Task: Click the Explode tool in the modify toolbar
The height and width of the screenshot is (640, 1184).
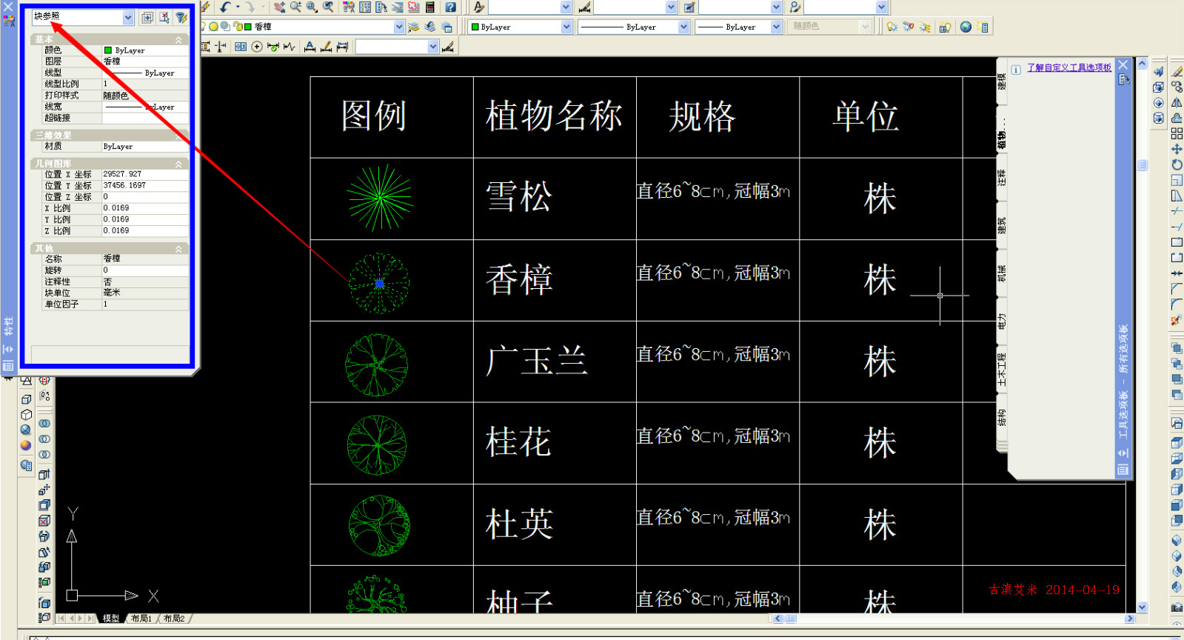Action: click(x=1177, y=320)
